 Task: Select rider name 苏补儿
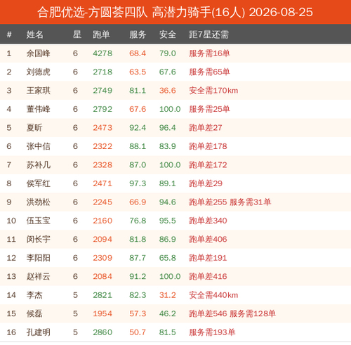(x=39, y=165)
